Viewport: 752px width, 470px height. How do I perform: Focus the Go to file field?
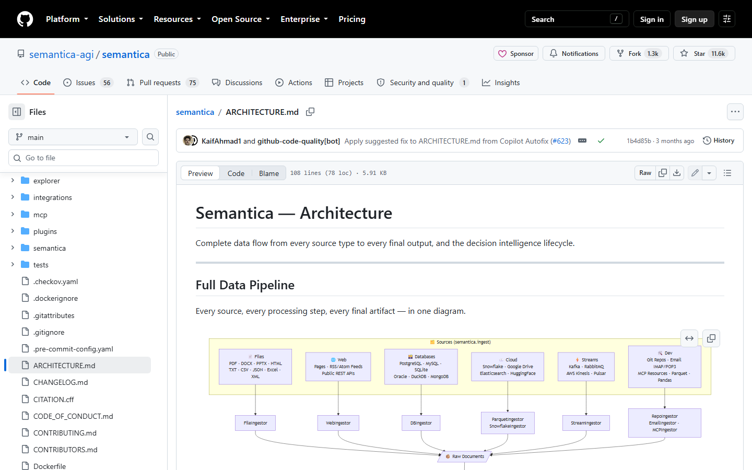[x=84, y=158]
